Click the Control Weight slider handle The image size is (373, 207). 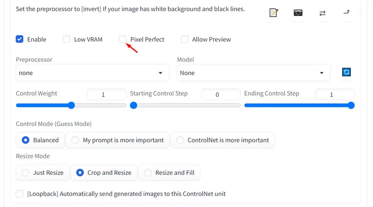(71, 106)
